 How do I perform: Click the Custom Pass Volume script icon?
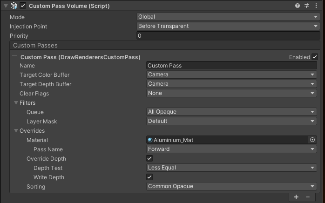point(14,6)
